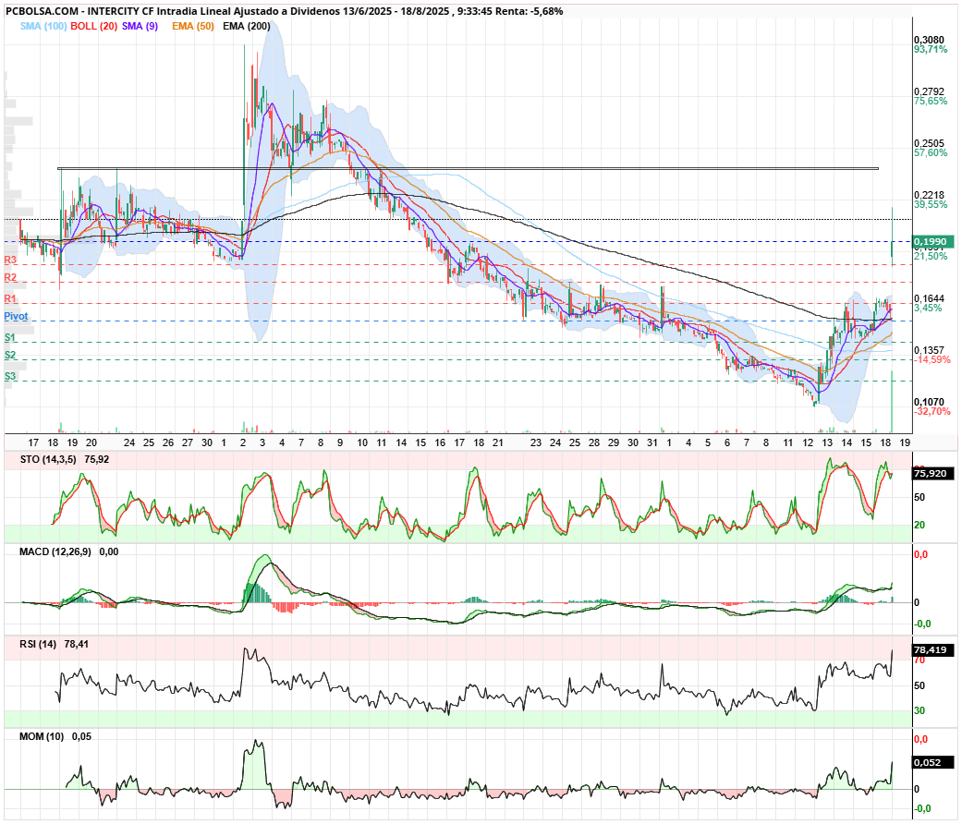
Task: Click the 39,55% percentage label
Action: coord(931,204)
